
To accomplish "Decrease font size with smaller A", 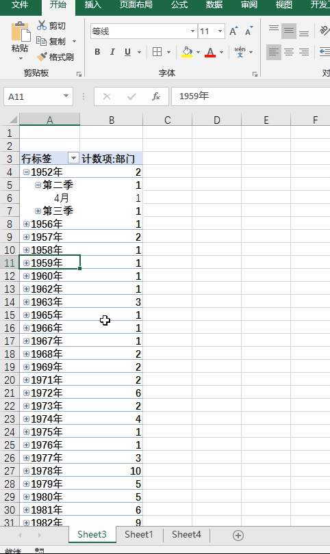I will pos(249,31).
